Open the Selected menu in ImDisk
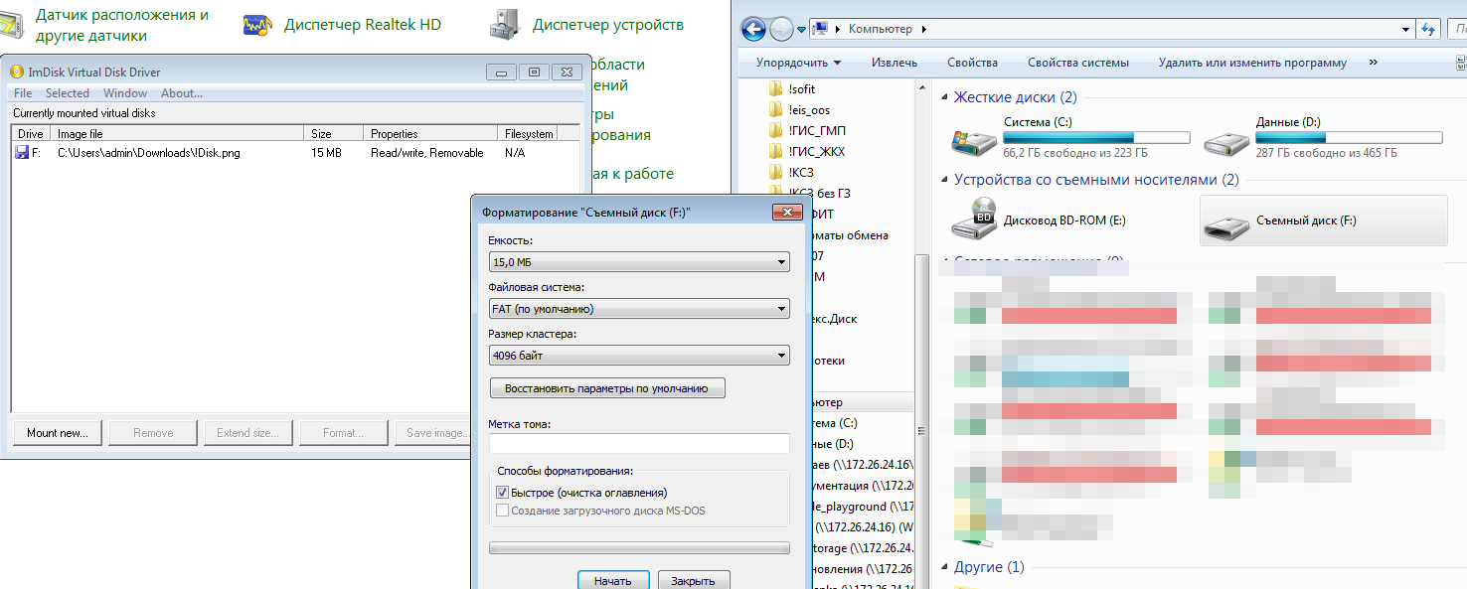This screenshot has height=589, width=1467. coord(67,92)
